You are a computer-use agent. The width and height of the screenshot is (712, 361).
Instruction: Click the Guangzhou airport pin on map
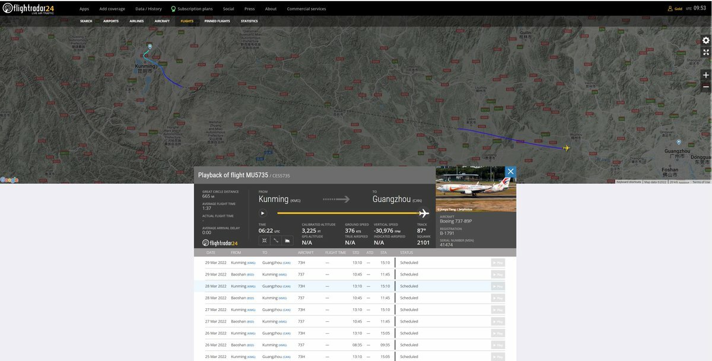[x=679, y=142]
